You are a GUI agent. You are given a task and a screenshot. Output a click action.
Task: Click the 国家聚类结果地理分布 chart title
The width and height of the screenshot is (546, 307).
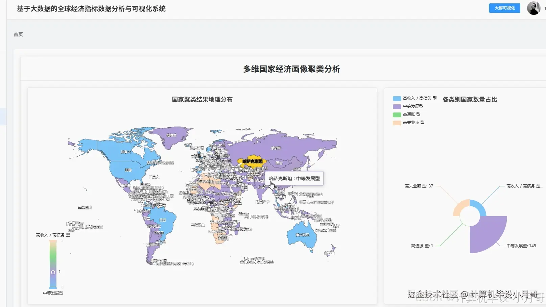(x=202, y=100)
